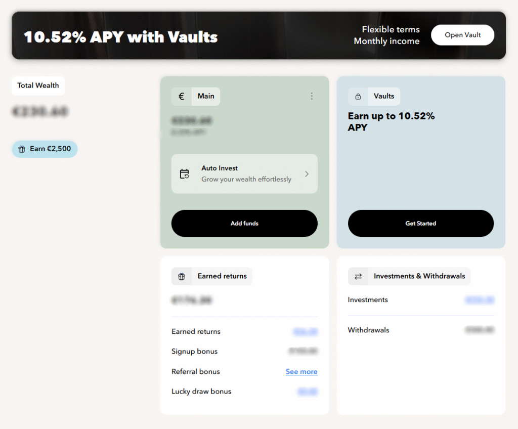518x429 pixels.
Task: Select the Earn €2,500 badge
Action: point(45,149)
